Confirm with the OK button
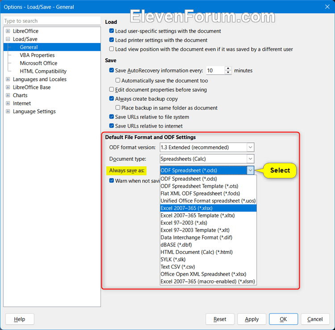The image size is (335, 330). 283,319
